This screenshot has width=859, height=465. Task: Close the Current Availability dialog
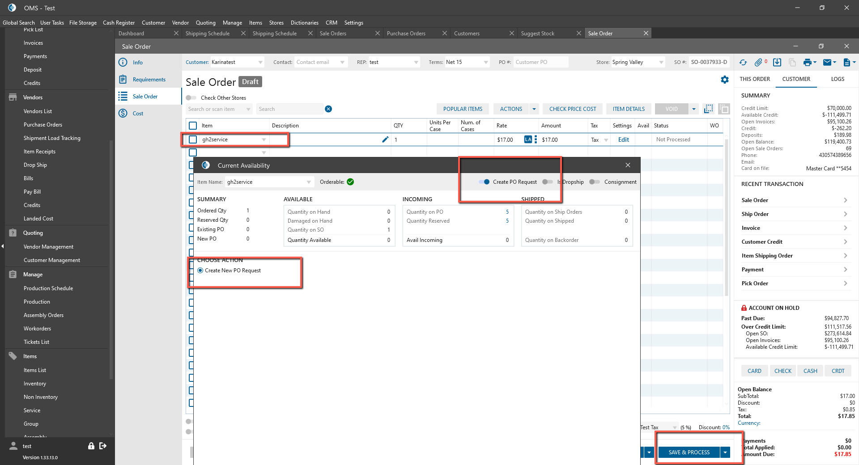coord(628,165)
